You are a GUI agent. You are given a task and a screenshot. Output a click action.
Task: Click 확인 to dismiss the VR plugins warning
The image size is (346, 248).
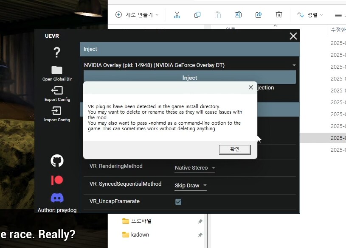coord(234,149)
